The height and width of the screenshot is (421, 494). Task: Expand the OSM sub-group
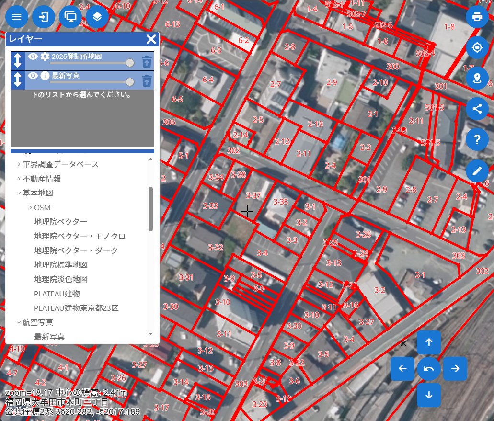point(42,207)
